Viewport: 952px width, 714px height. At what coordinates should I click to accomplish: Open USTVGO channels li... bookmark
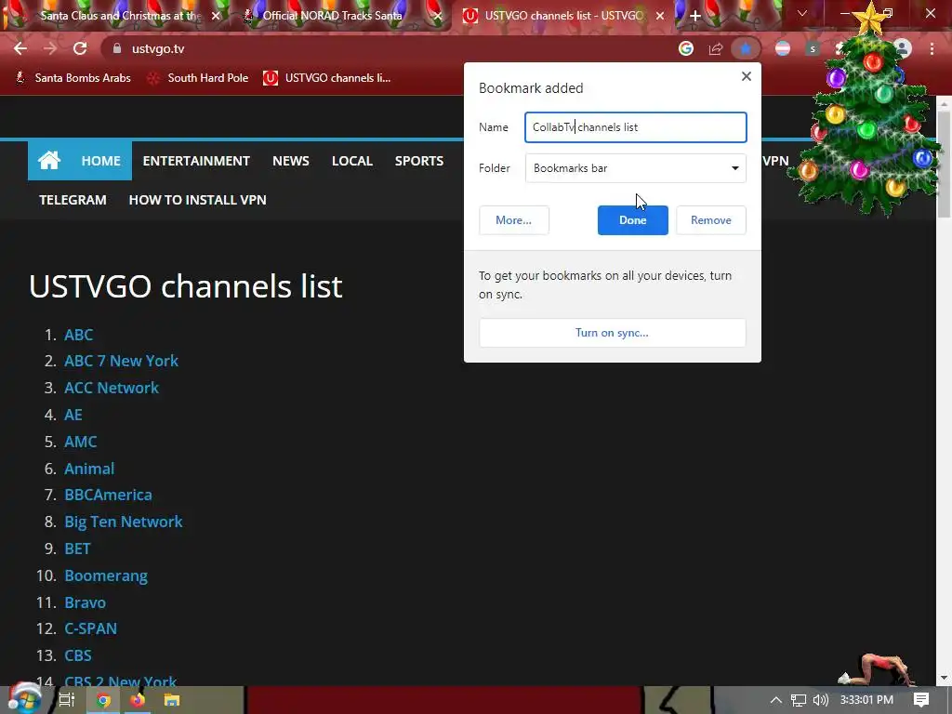click(326, 78)
